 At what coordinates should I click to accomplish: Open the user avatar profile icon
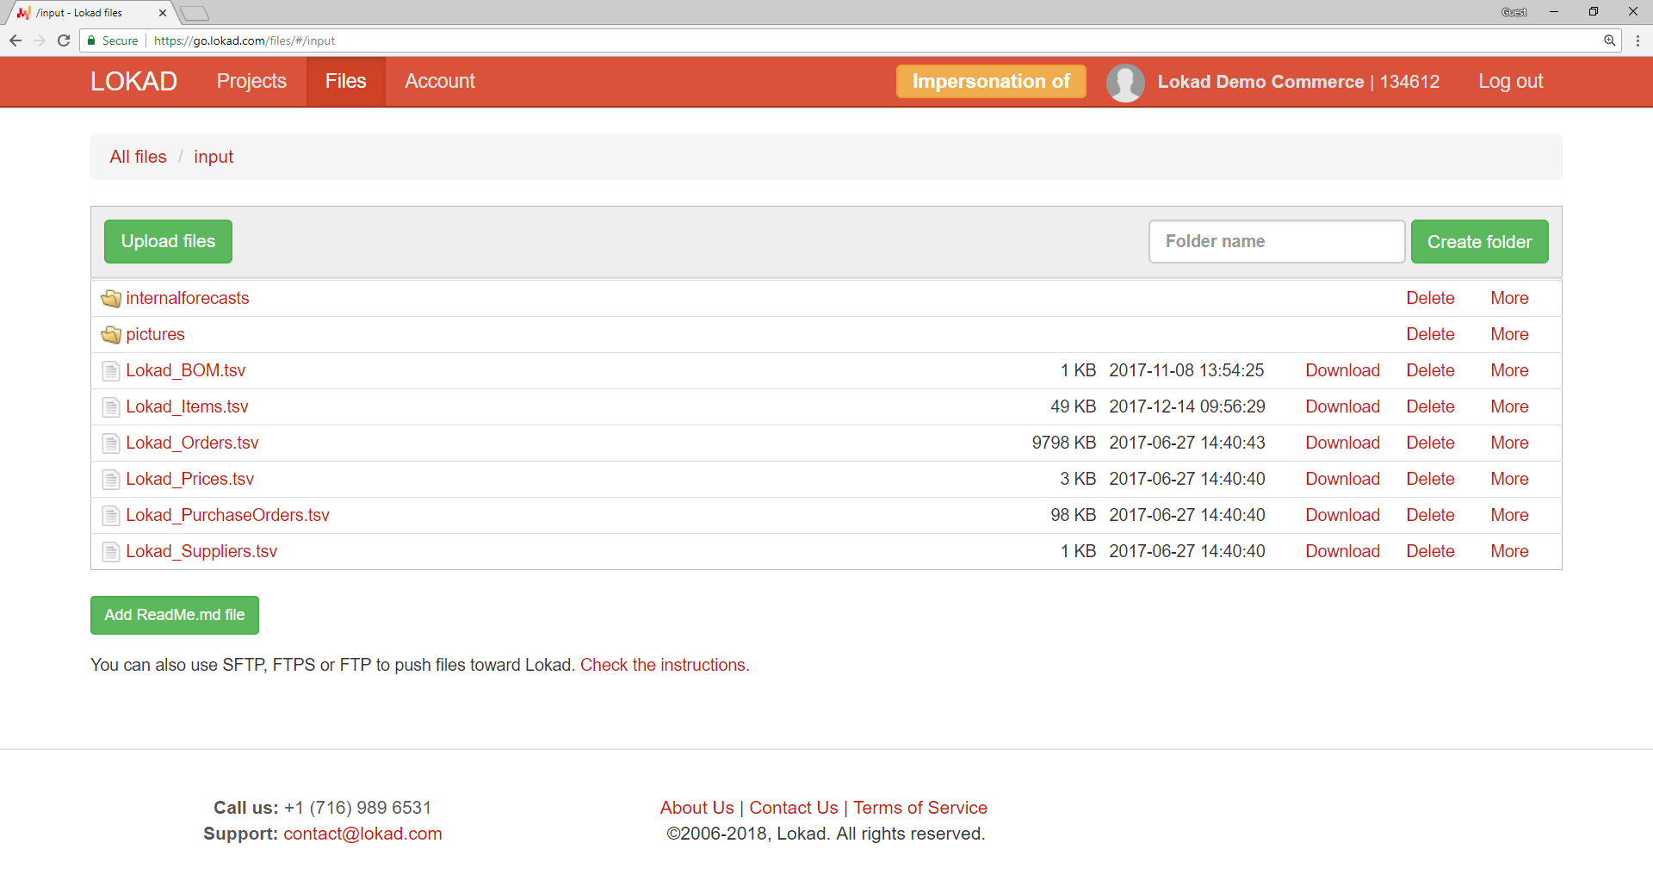1125,82
